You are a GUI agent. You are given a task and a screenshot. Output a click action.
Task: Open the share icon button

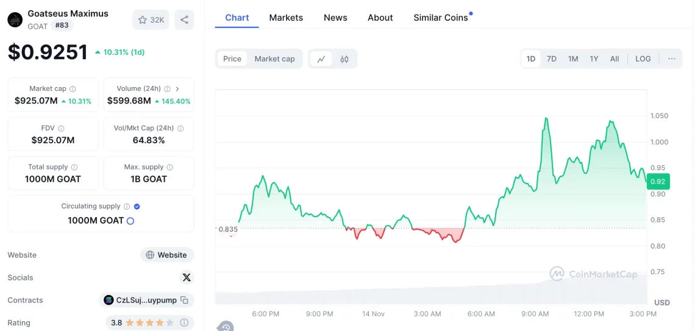pos(184,20)
